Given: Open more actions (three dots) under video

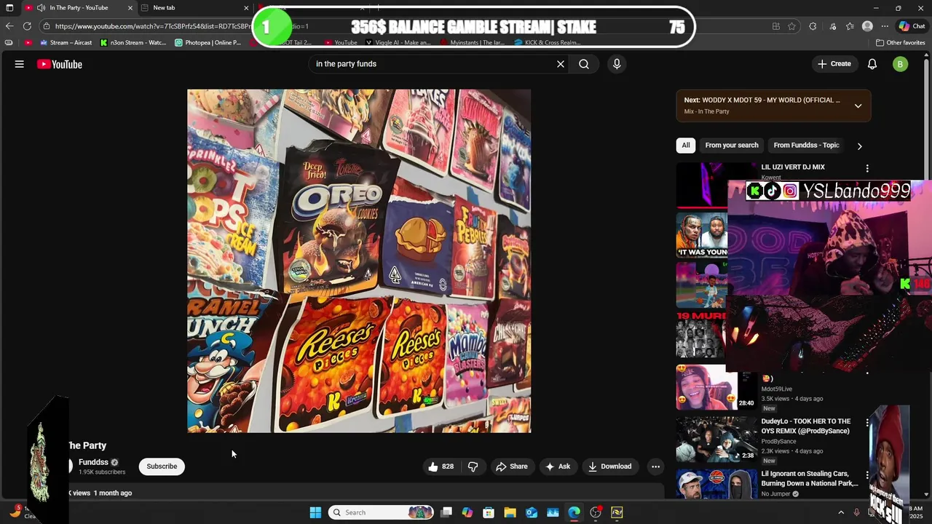Looking at the screenshot, I should 655,467.
